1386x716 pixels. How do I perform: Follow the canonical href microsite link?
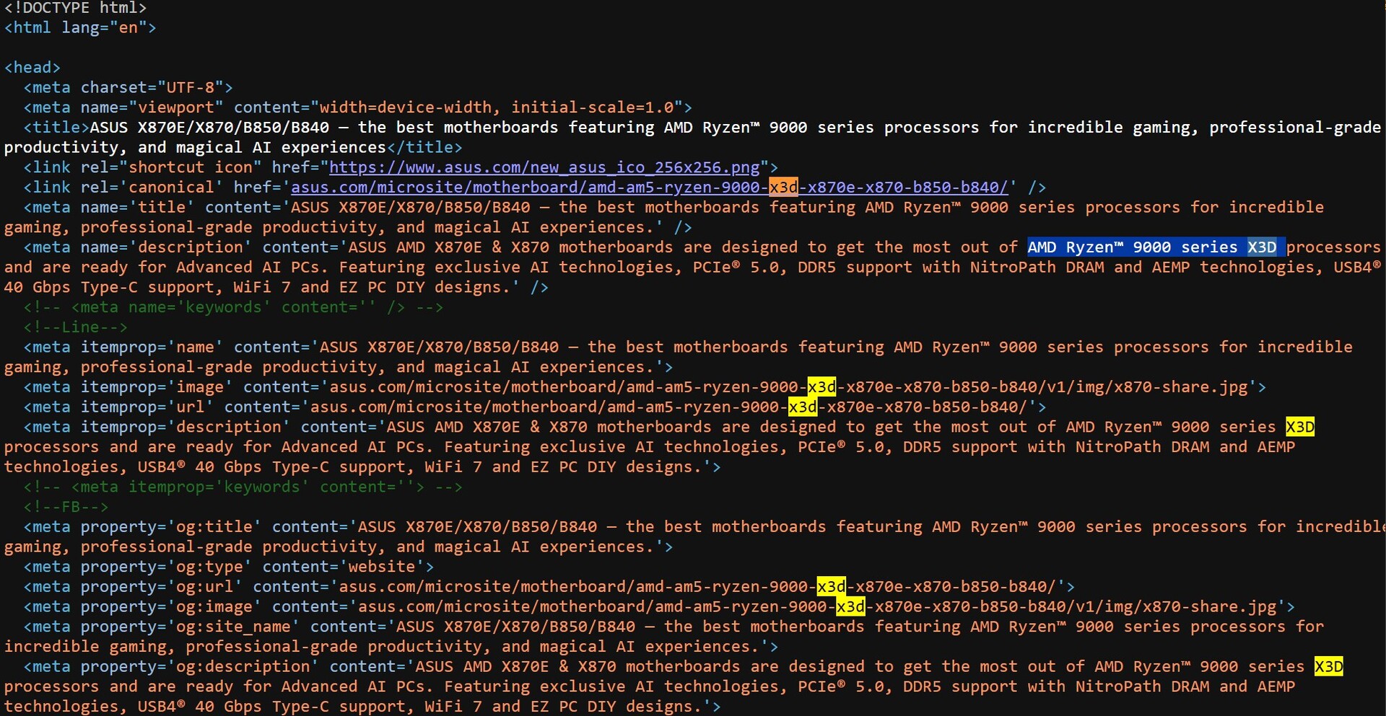tap(650, 187)
